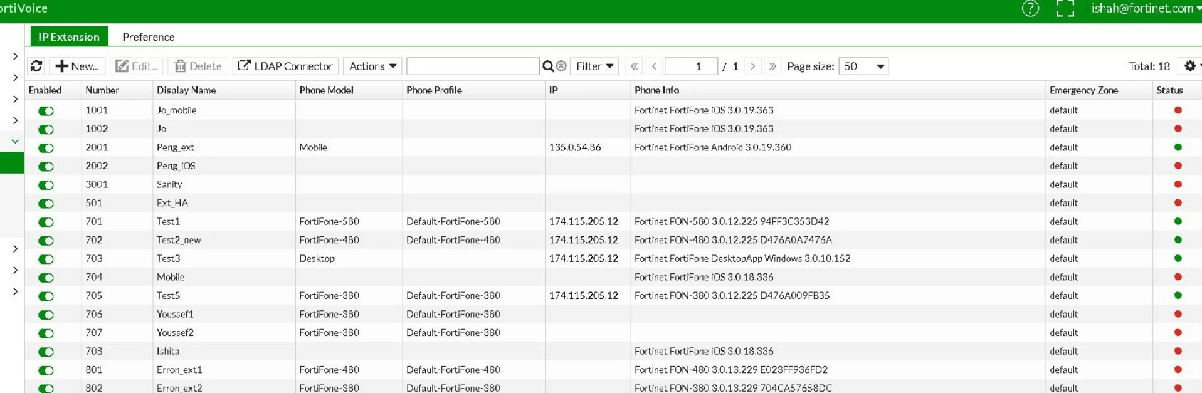Click the green status dot for extension 2001

point(1178,147)
